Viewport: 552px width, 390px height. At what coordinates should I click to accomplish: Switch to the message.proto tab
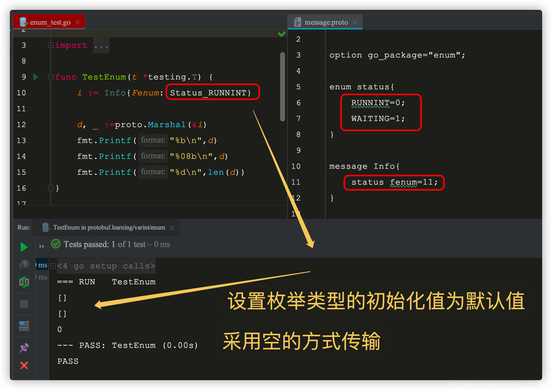(325, 22)
